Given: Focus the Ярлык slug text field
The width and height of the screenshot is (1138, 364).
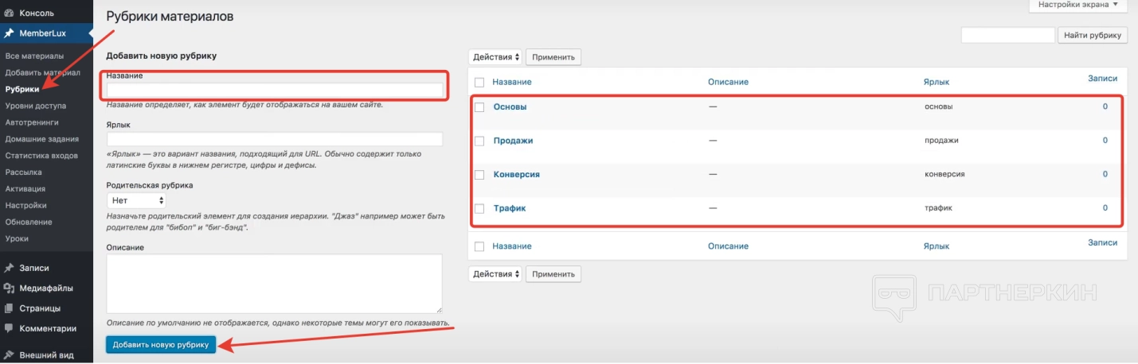Looking at the screenshot, I should 274,139.
